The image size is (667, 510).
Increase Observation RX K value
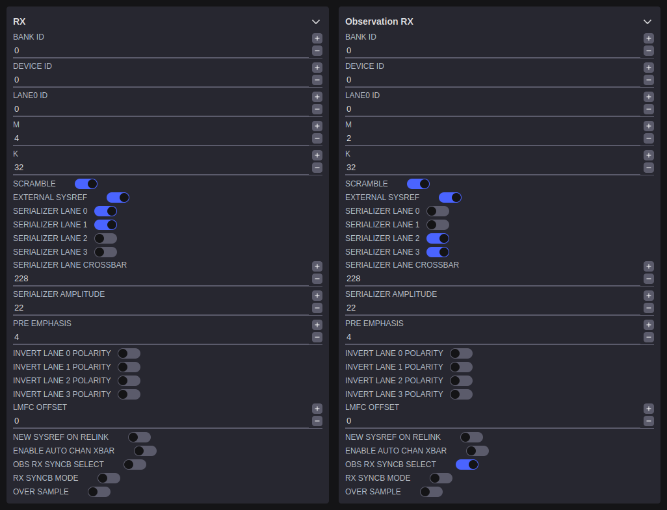(648, 155)
